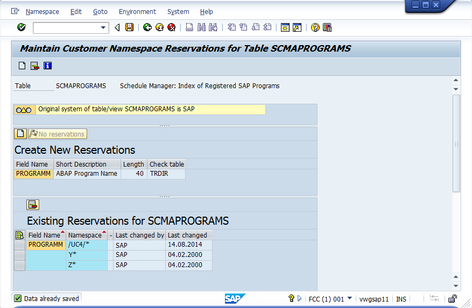Viewport: 472px width, 308px height.
Task: Click the Print icon in standard toolbar
Action: click(189, 27)
